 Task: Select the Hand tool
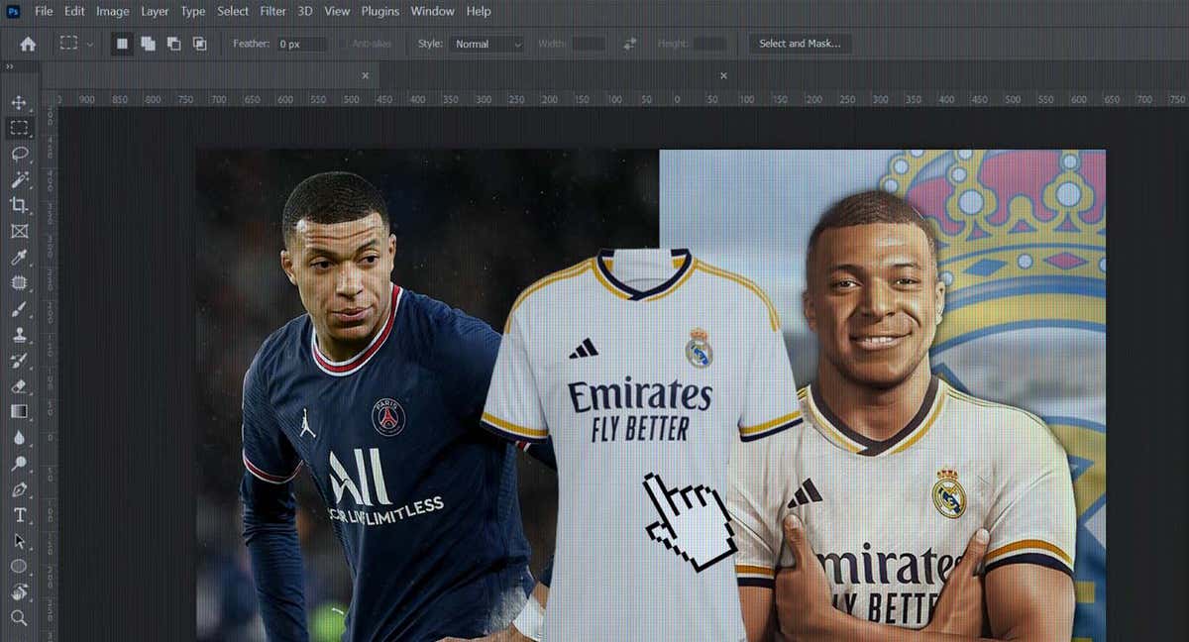[19, 591]
